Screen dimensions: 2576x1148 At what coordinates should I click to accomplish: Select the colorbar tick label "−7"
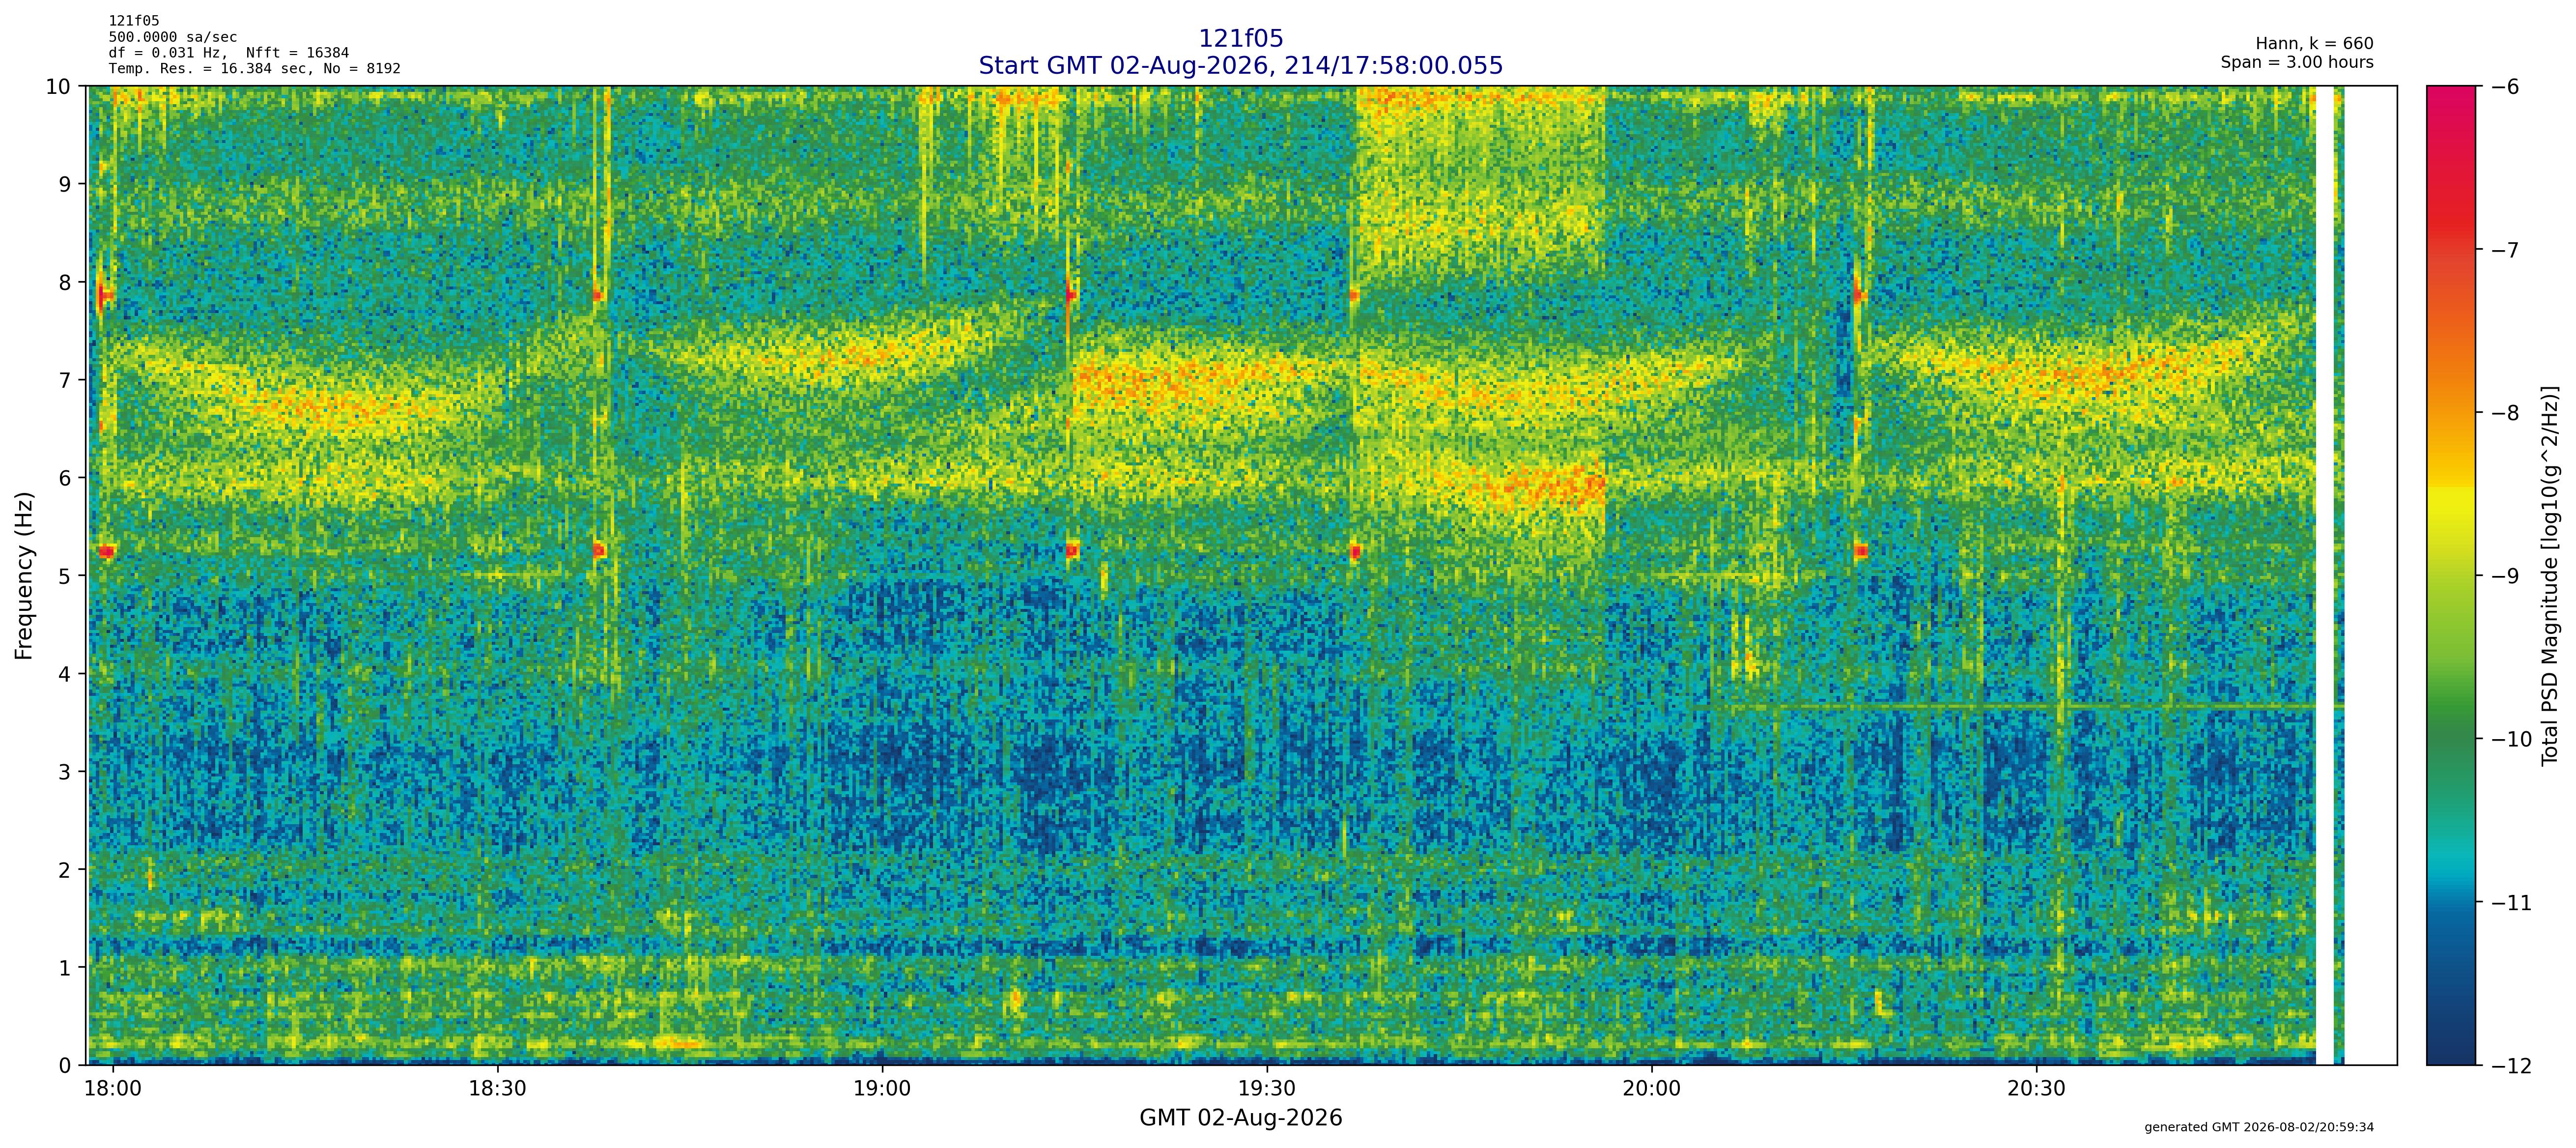point(2504,249)
